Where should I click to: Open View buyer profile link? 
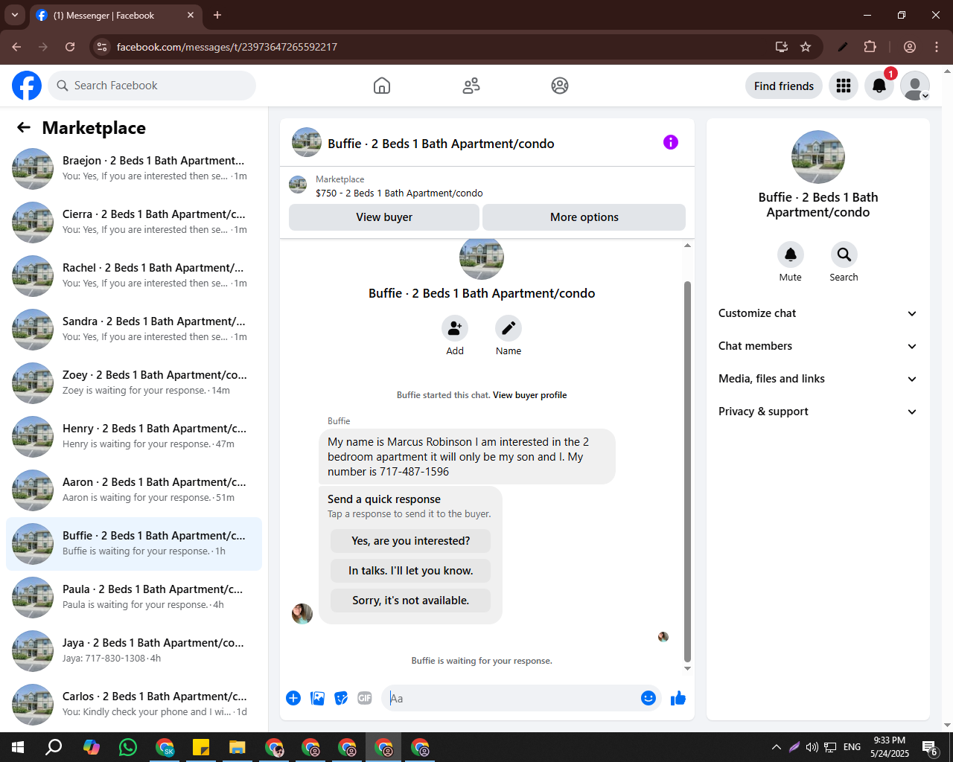click(x=529, y=395)
